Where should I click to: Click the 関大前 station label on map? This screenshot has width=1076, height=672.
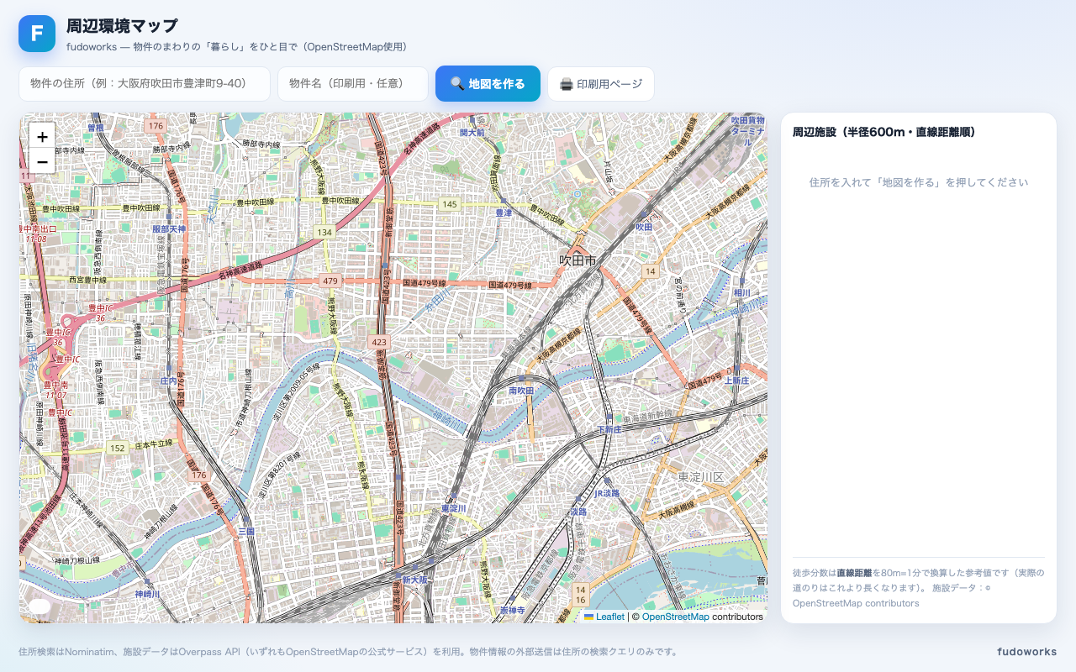[x=472, y=132]
